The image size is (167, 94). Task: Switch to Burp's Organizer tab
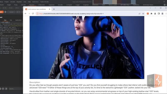86,5
